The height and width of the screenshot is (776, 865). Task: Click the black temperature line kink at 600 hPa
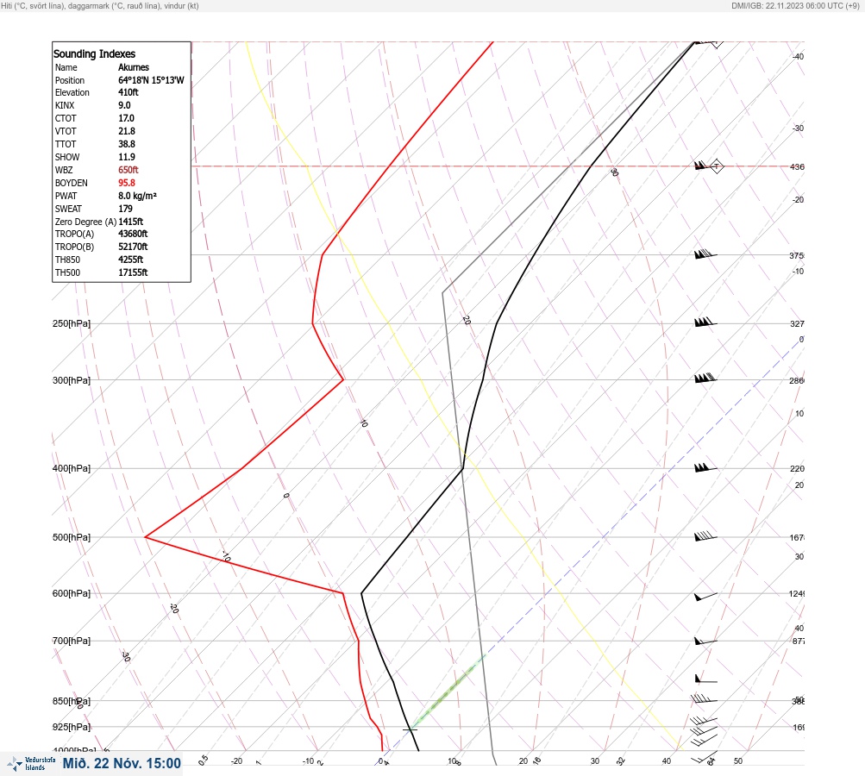point(361,593)
